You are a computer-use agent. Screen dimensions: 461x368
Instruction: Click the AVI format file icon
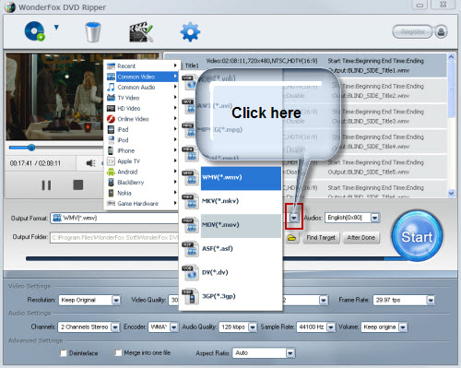tap(190, 106)
